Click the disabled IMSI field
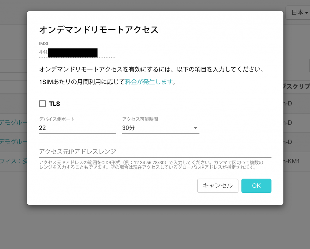 pyautogui.click(x=77, y=53)
